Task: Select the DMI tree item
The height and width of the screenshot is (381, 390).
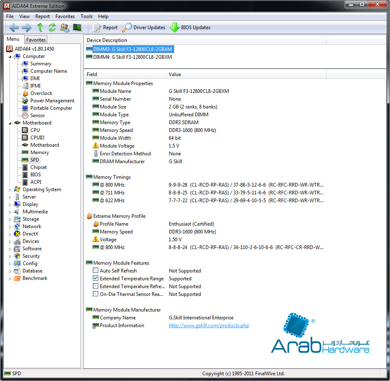Action: point(35,79)
